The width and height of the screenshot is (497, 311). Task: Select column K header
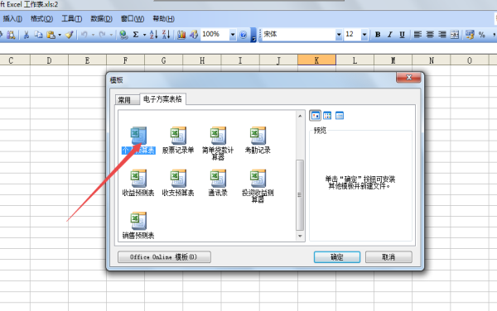[x=316, y=60]
